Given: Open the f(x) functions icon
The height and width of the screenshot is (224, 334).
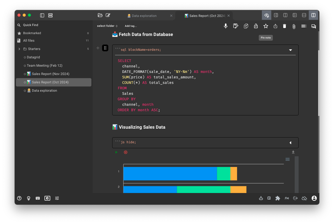Looking at the screenshot, I should [287, 198].
